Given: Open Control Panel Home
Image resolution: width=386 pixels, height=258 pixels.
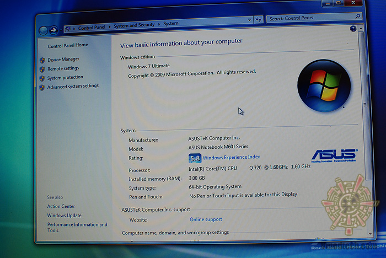Looking at the screenshot, I should pos(68,46).
